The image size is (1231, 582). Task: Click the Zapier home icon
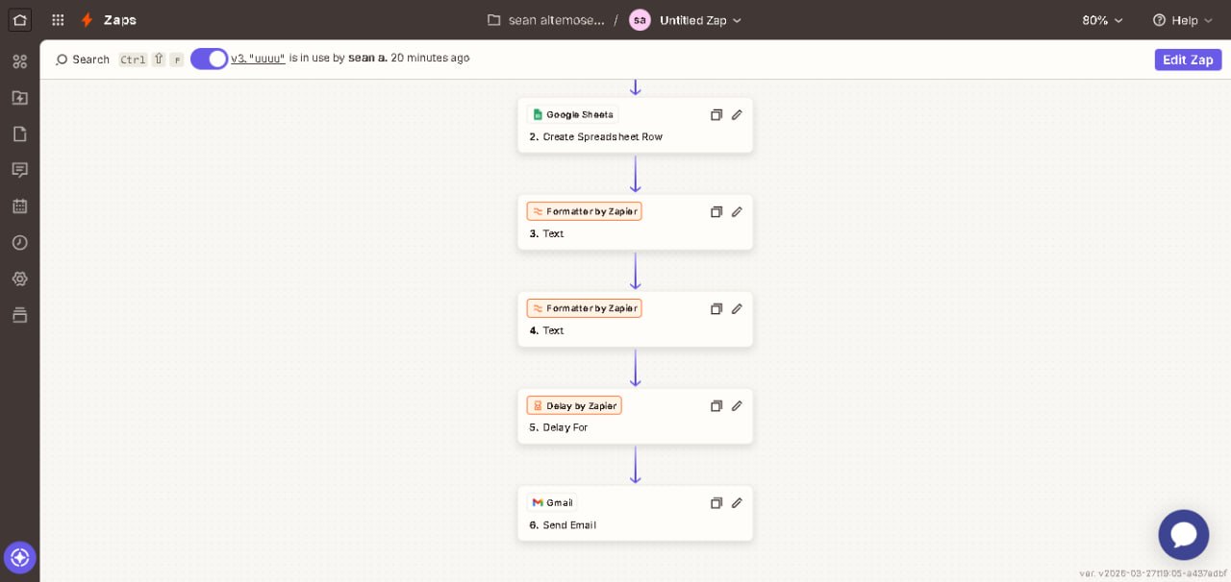click(19, 19)
